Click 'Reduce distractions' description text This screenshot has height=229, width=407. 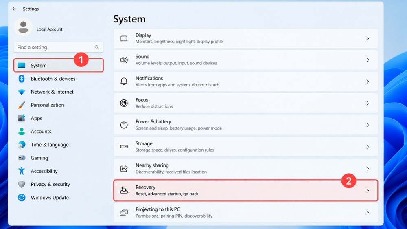point(154,106)
